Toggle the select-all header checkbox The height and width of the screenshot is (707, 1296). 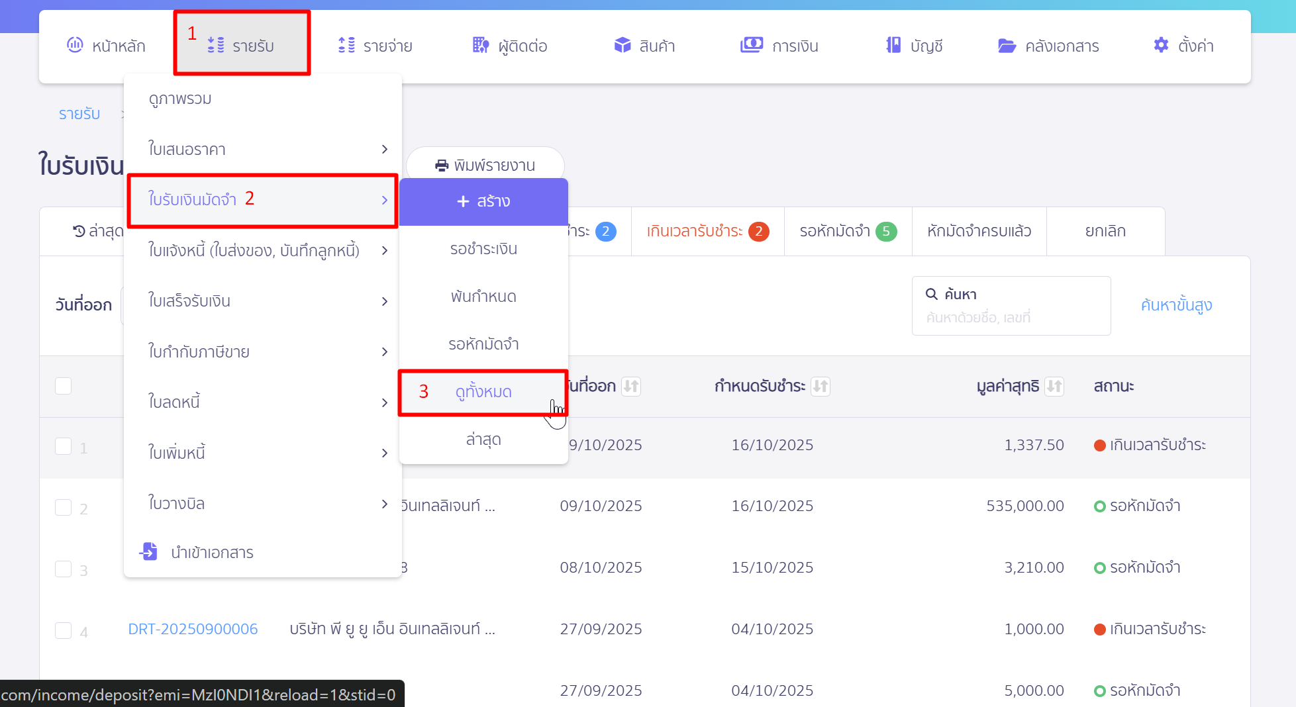coord(64,386)
